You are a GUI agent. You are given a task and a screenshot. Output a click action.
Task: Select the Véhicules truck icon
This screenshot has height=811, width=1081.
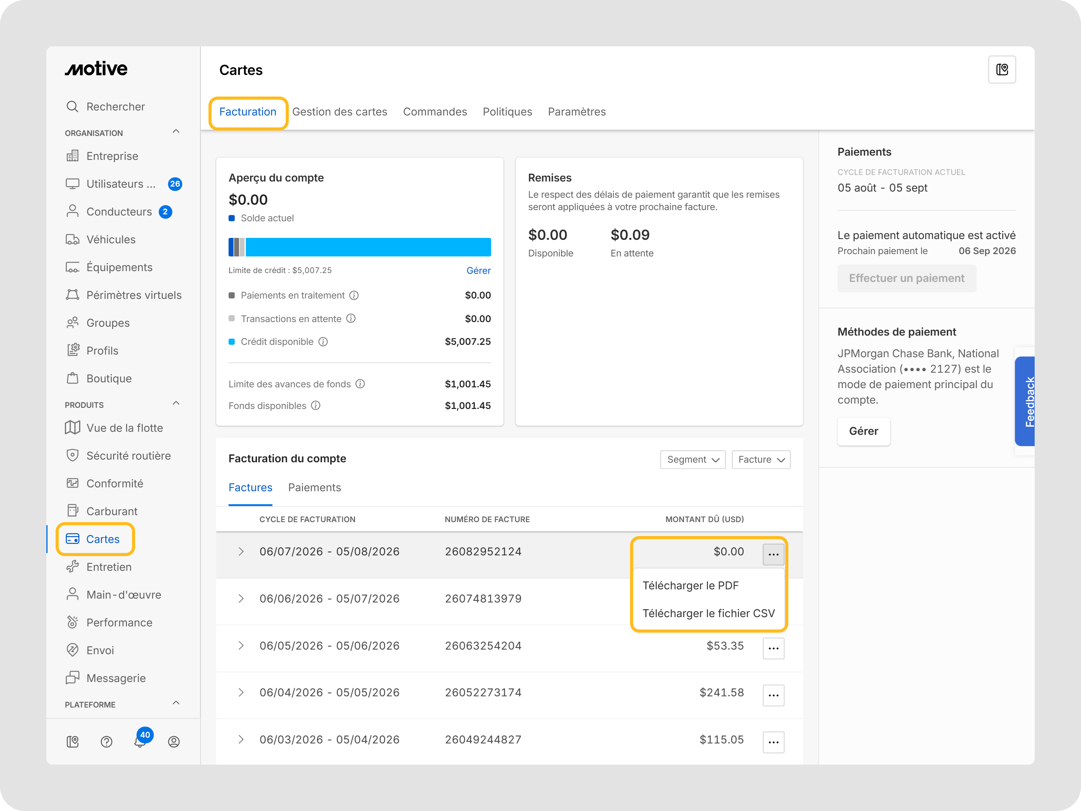(x=72, y=239)
